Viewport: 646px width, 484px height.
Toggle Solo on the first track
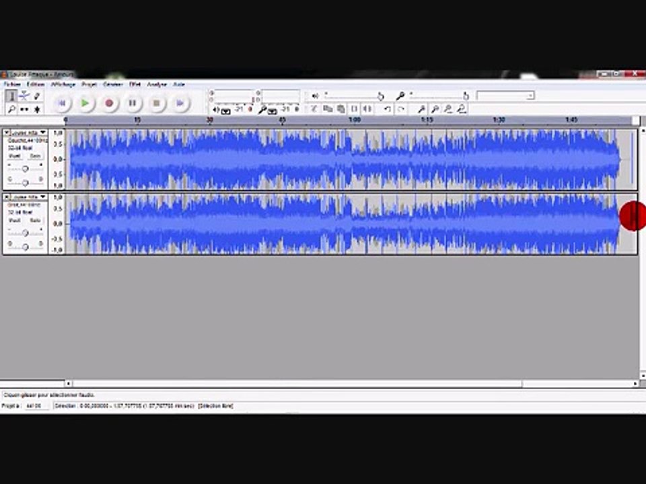tap(35, 156)
